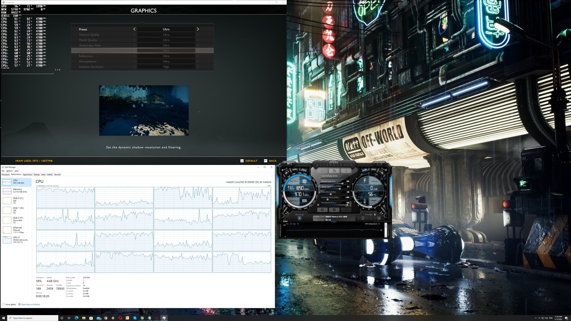Save profile with floppy disk icon
The image size is (571, 321).
(x=379, y=218)
